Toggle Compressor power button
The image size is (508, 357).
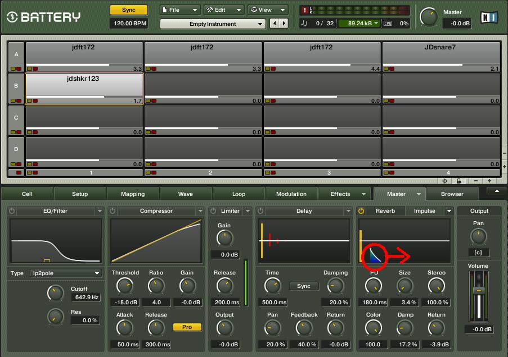coord(113,211)
